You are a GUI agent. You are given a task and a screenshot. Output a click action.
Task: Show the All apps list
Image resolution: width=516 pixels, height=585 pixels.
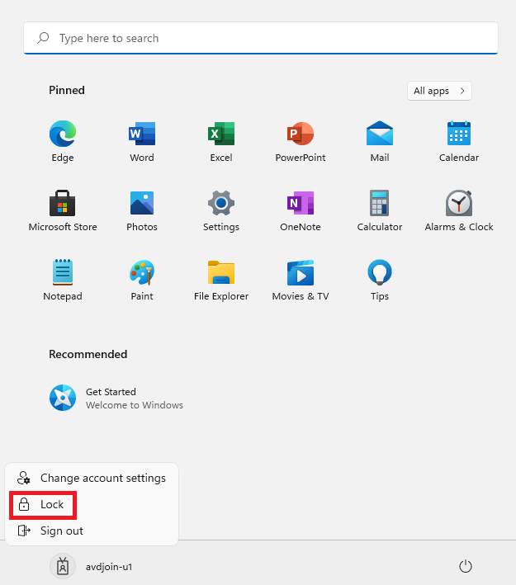point(439,91)
